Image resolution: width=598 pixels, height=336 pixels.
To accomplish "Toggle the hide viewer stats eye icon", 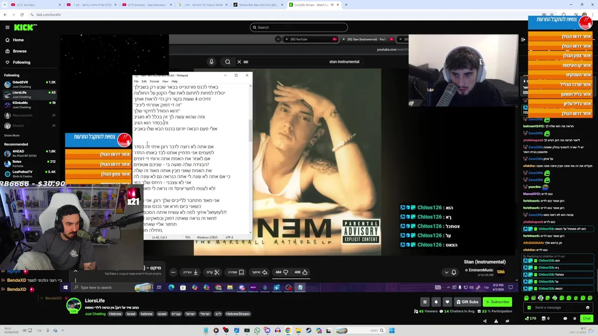I will click(507, 321).
